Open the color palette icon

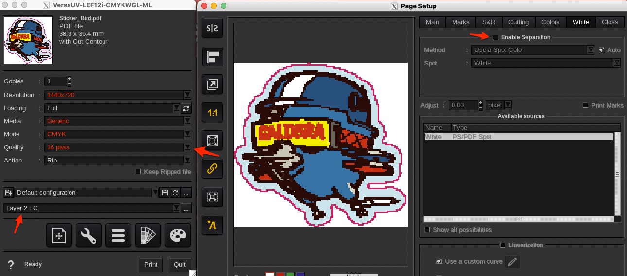click(x=177, y=236)
